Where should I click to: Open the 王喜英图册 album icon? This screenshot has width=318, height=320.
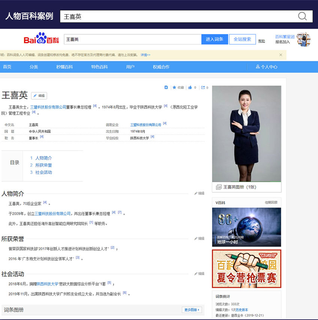click(219, 187)
